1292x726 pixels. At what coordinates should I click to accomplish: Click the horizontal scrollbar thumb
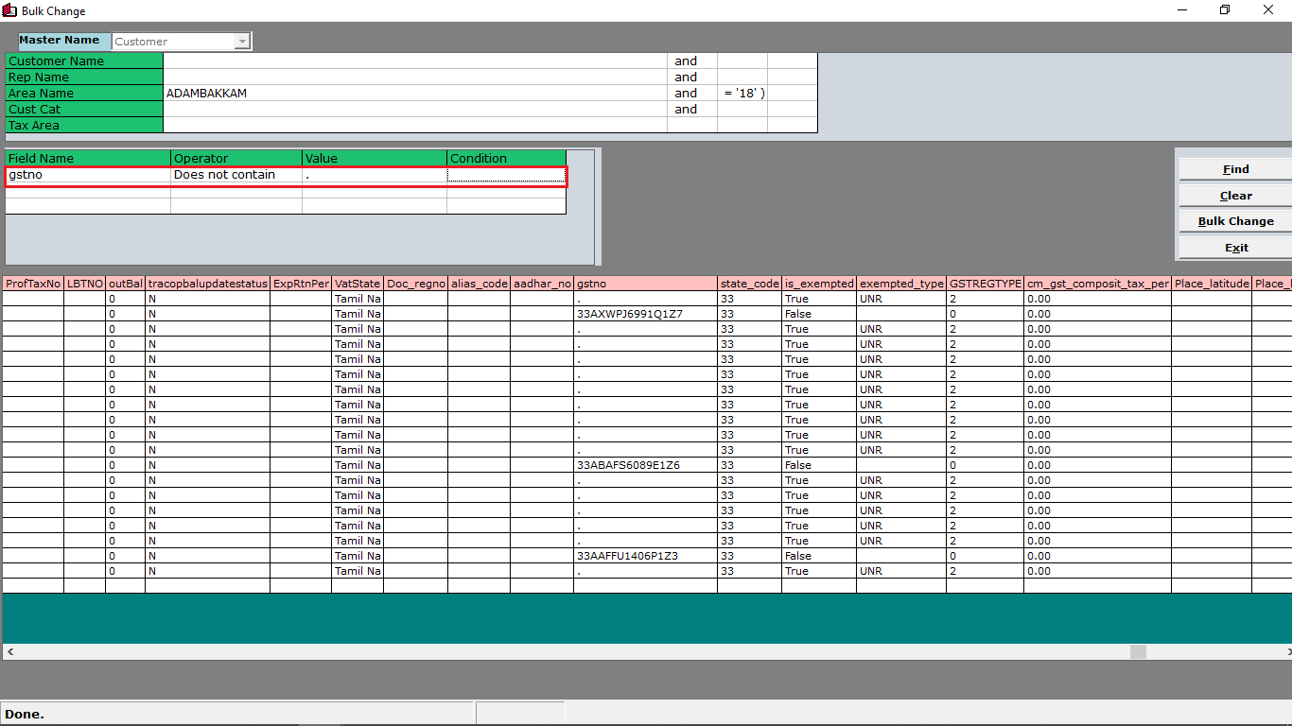1138,652
